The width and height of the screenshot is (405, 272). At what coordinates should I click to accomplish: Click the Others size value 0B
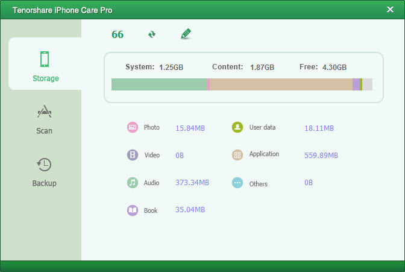click(x=309, y=183)
